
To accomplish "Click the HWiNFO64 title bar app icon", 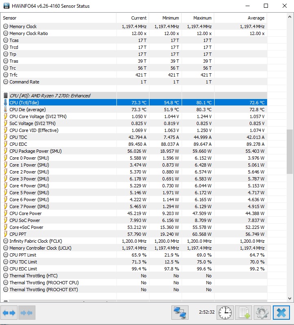I will pyautogui.click(x=7, y=6).
